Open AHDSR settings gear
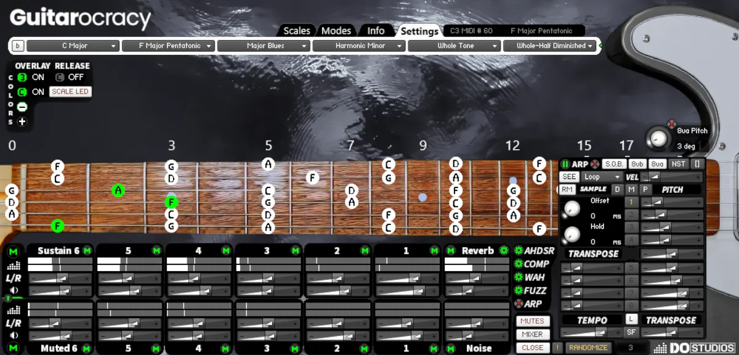The width and height of the screenshot is (739, 355). click(519, 250)
